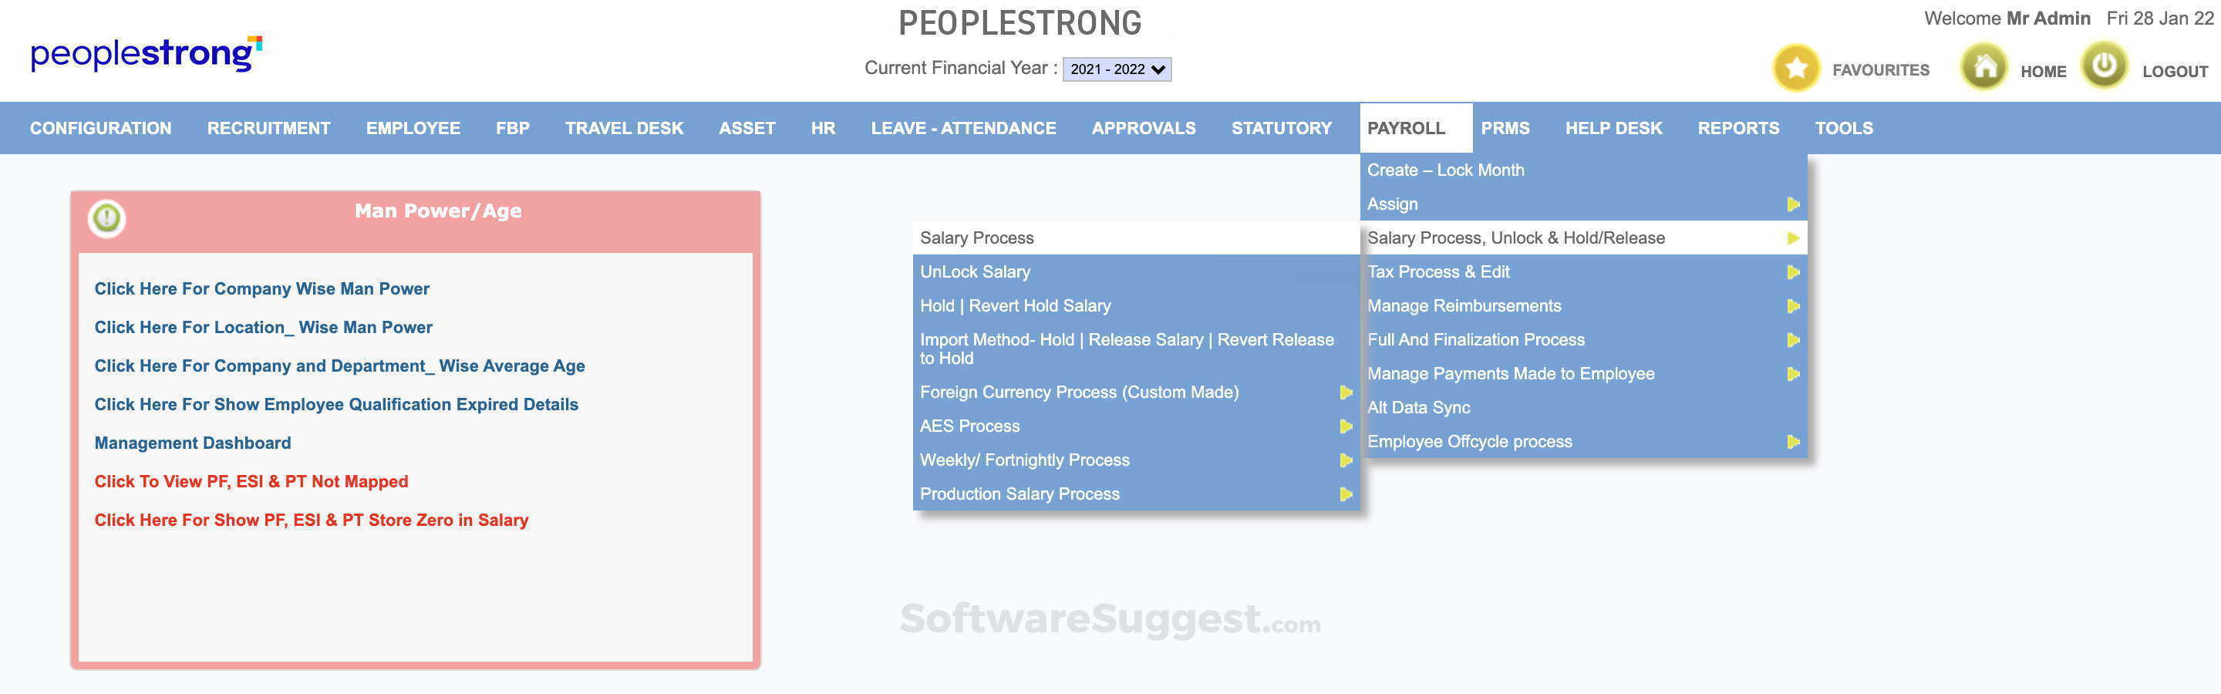Expand Foreign Currency Process submenu
The image size is (2221, 694).
pyautogui.click(x=1345, y=393)
